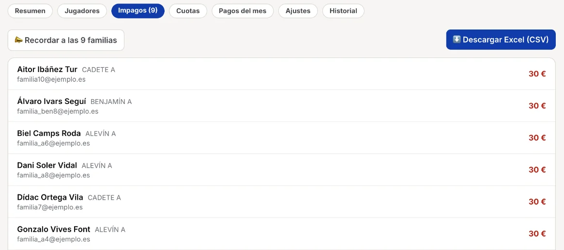Screen dimensions: 564x250
Task: Open the Resumen tab
Action: (x=30, y=11)
